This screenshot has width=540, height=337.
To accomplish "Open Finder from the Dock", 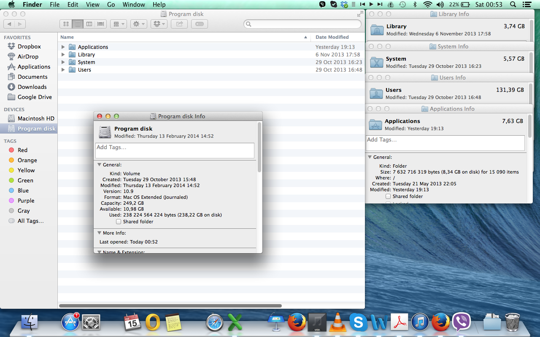I will (30, 323).
